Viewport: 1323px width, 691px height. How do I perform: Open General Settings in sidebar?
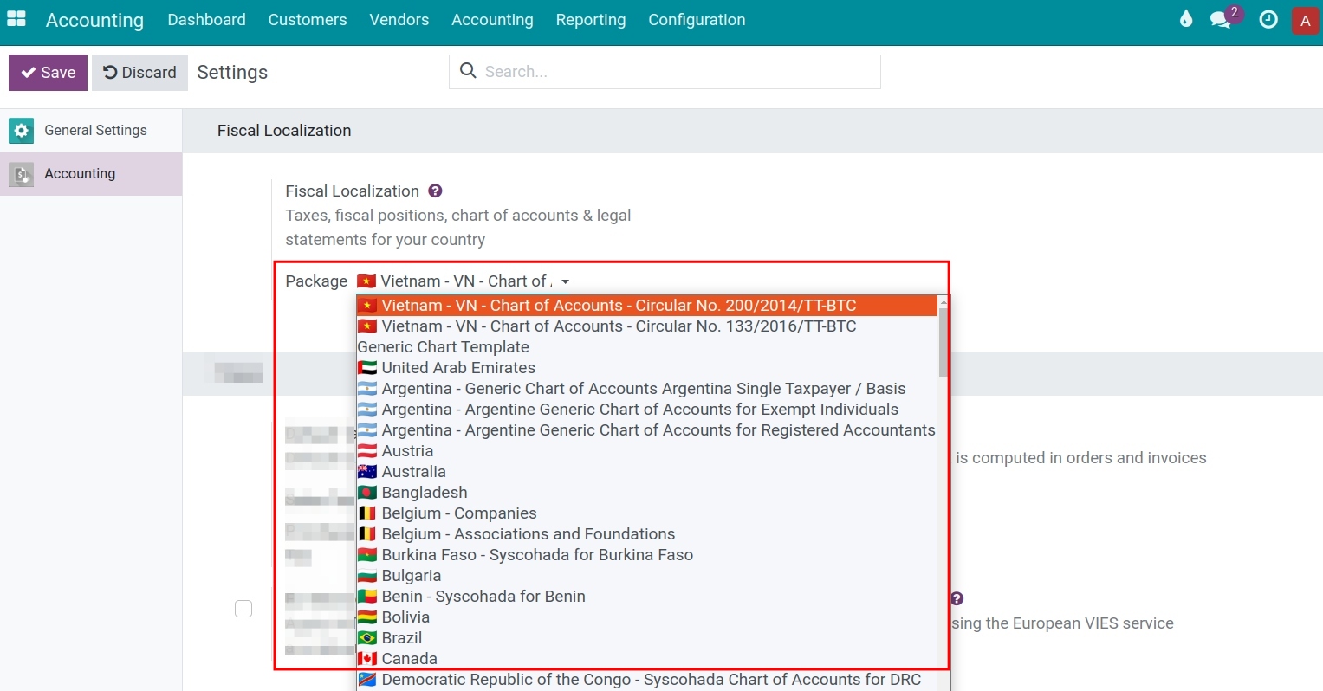click(91, 131)
